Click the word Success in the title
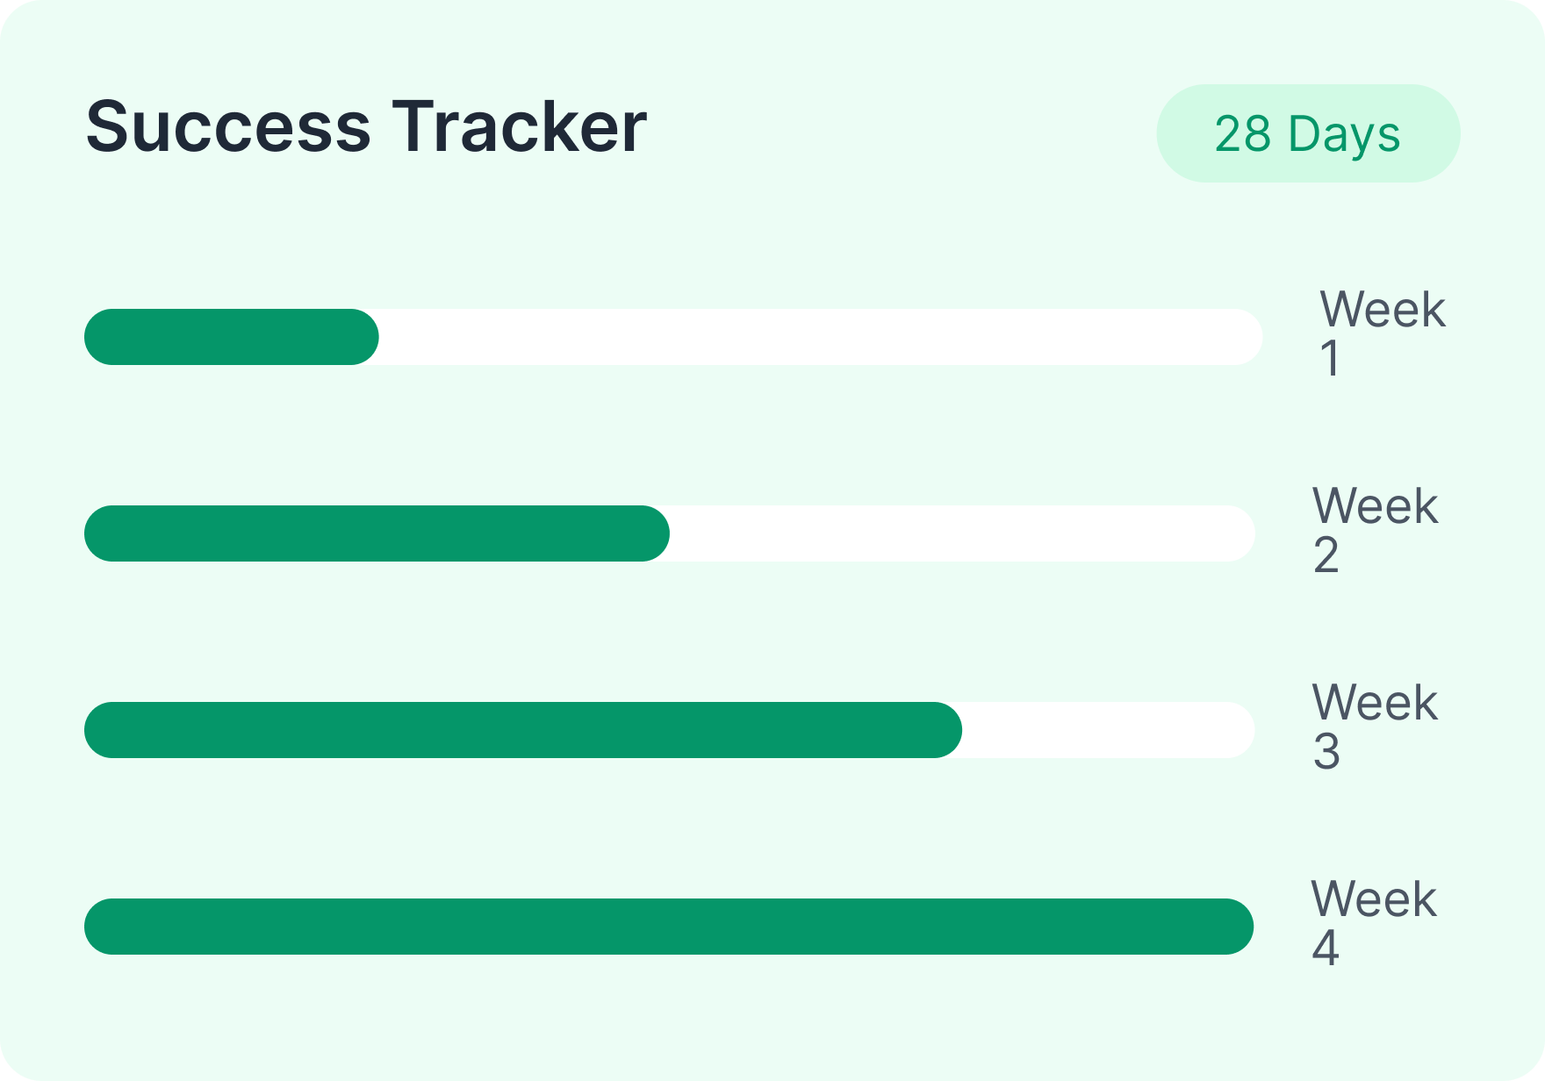Viewport: 1545px width, 1081px height. pos(228,127)
